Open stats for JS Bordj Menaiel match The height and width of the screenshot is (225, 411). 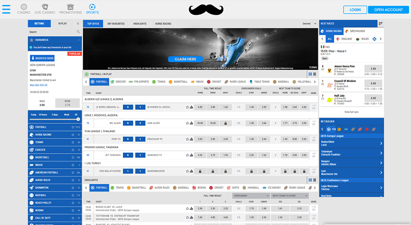[x=192, y=107]
